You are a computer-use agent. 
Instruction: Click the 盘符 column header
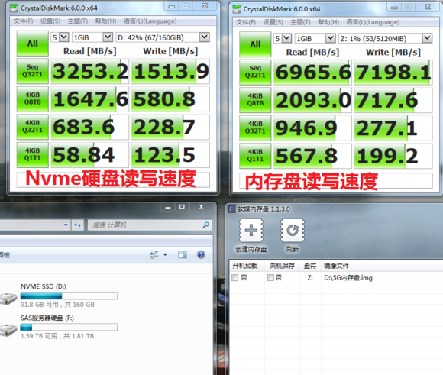click(x=310, y=266)
